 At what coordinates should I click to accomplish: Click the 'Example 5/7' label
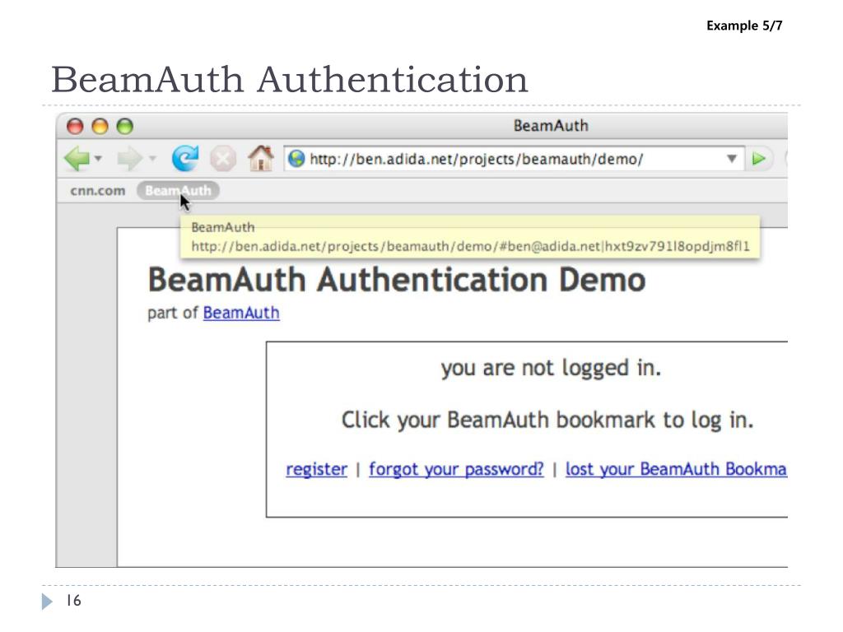(x=744, y=26)
